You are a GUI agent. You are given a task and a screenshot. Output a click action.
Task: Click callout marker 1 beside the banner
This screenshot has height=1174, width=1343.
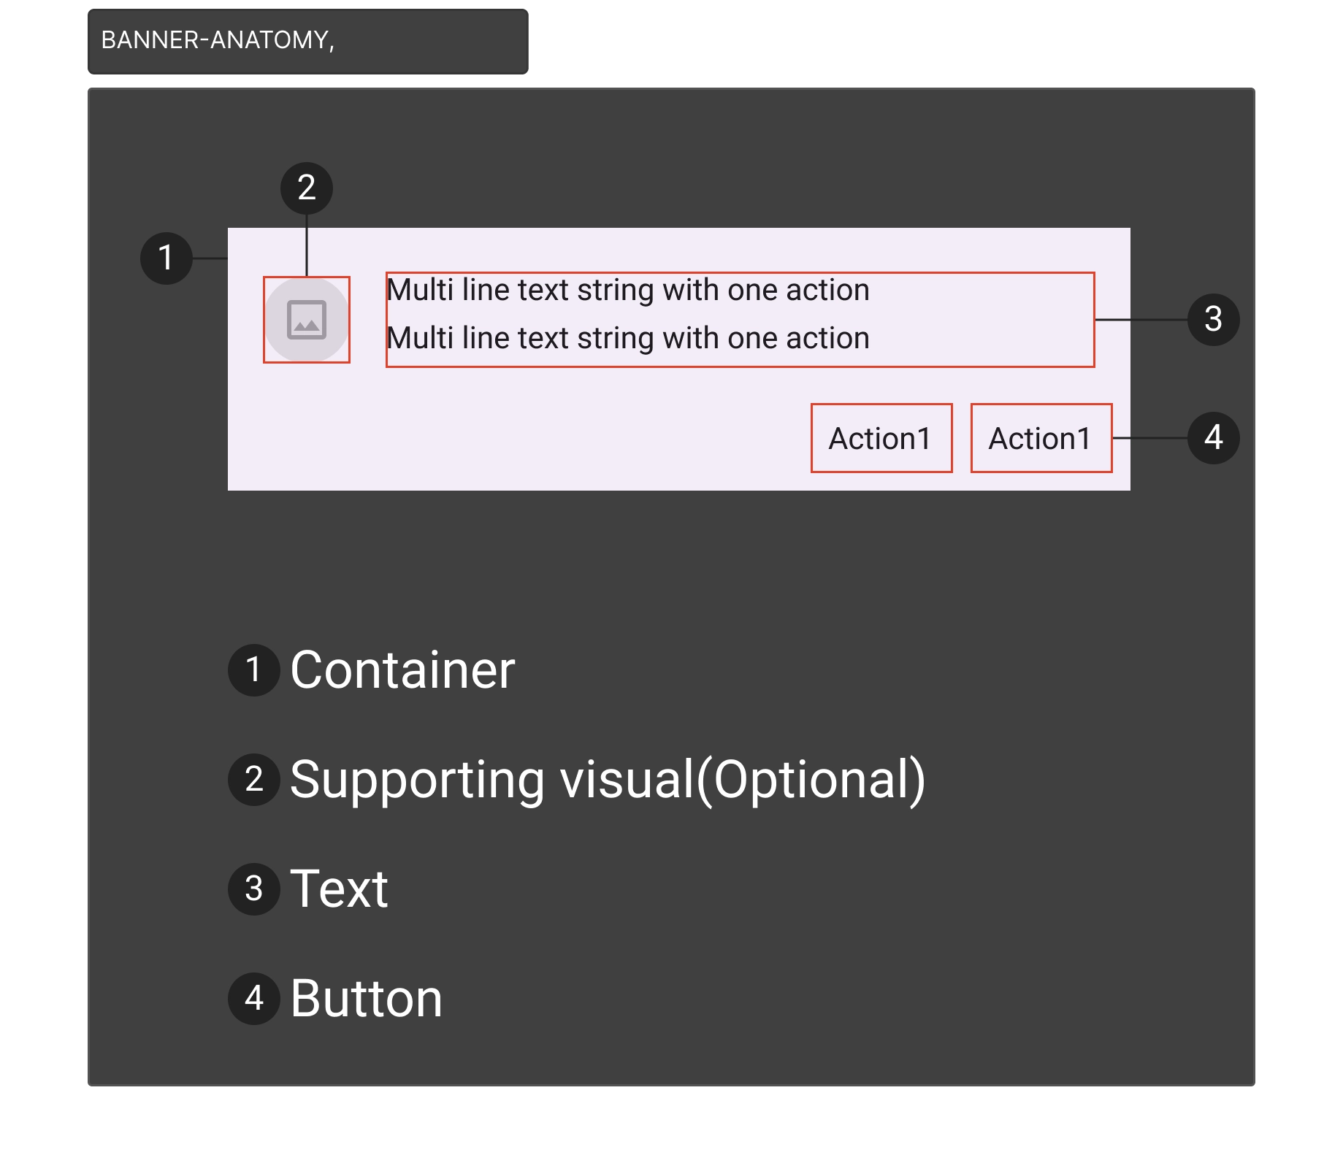167,258
